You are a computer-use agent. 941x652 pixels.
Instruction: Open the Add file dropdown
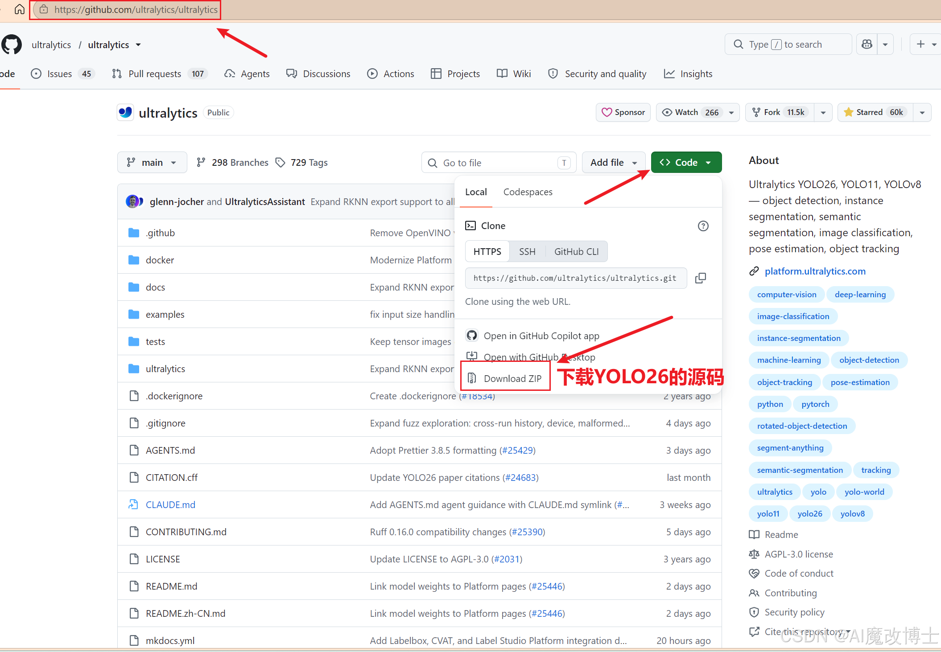pyautogui.click(x=614, y=163)
